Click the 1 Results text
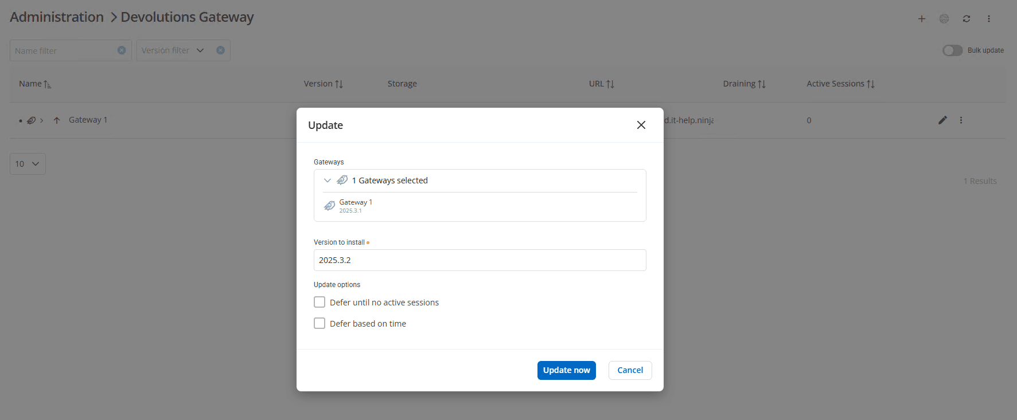The image size is (1017, 420). [x=980, y=181]
